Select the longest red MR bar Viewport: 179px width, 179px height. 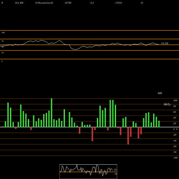coord(128,136)
